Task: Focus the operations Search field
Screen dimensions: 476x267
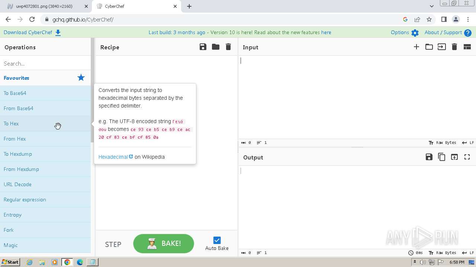Action: pyautogui.click(x=45, y=63)
